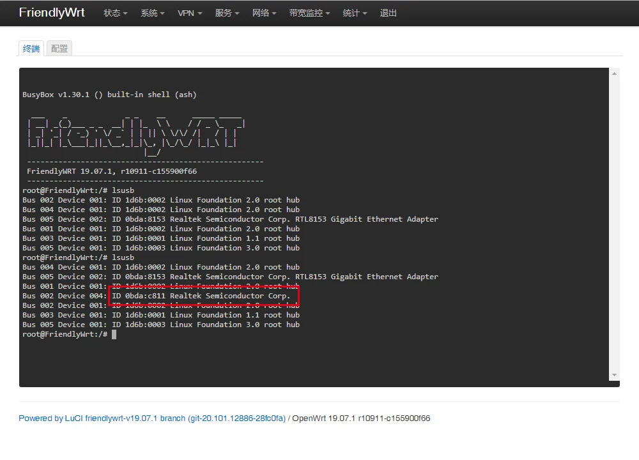The image size is (639, 460).
Task: Open the FriendlyWrt brand link
Action: [52, 13]
